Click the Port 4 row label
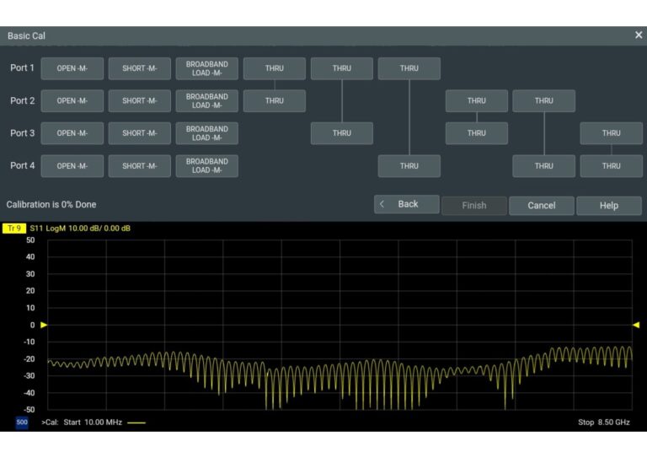 point(22,166)
